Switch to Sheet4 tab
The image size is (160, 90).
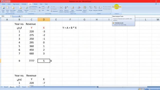click(6, 87)
